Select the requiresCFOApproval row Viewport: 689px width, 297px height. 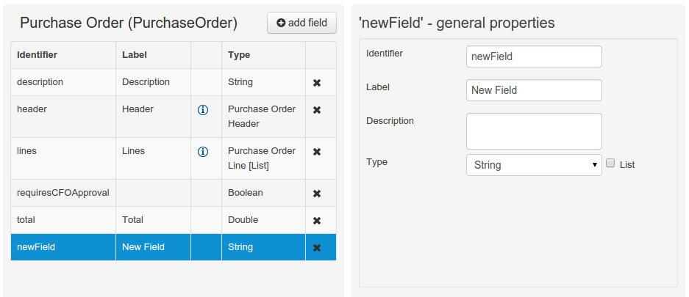63,193
